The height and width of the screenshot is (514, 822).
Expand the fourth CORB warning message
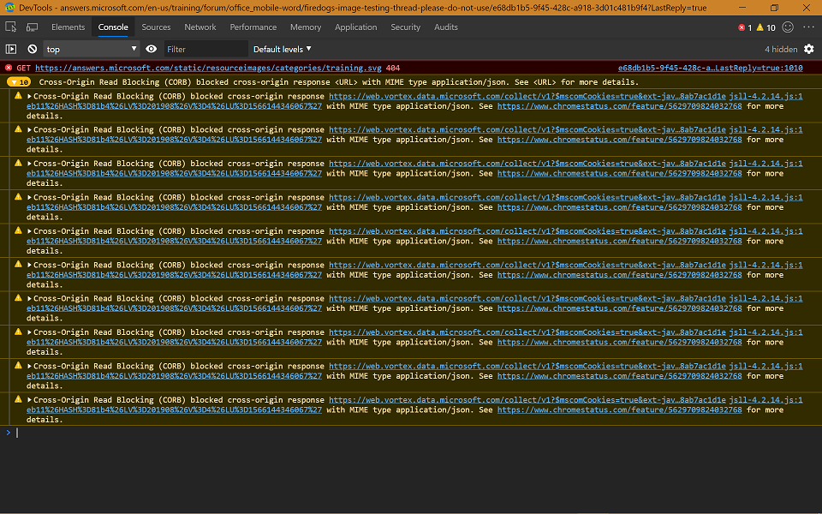30,197
